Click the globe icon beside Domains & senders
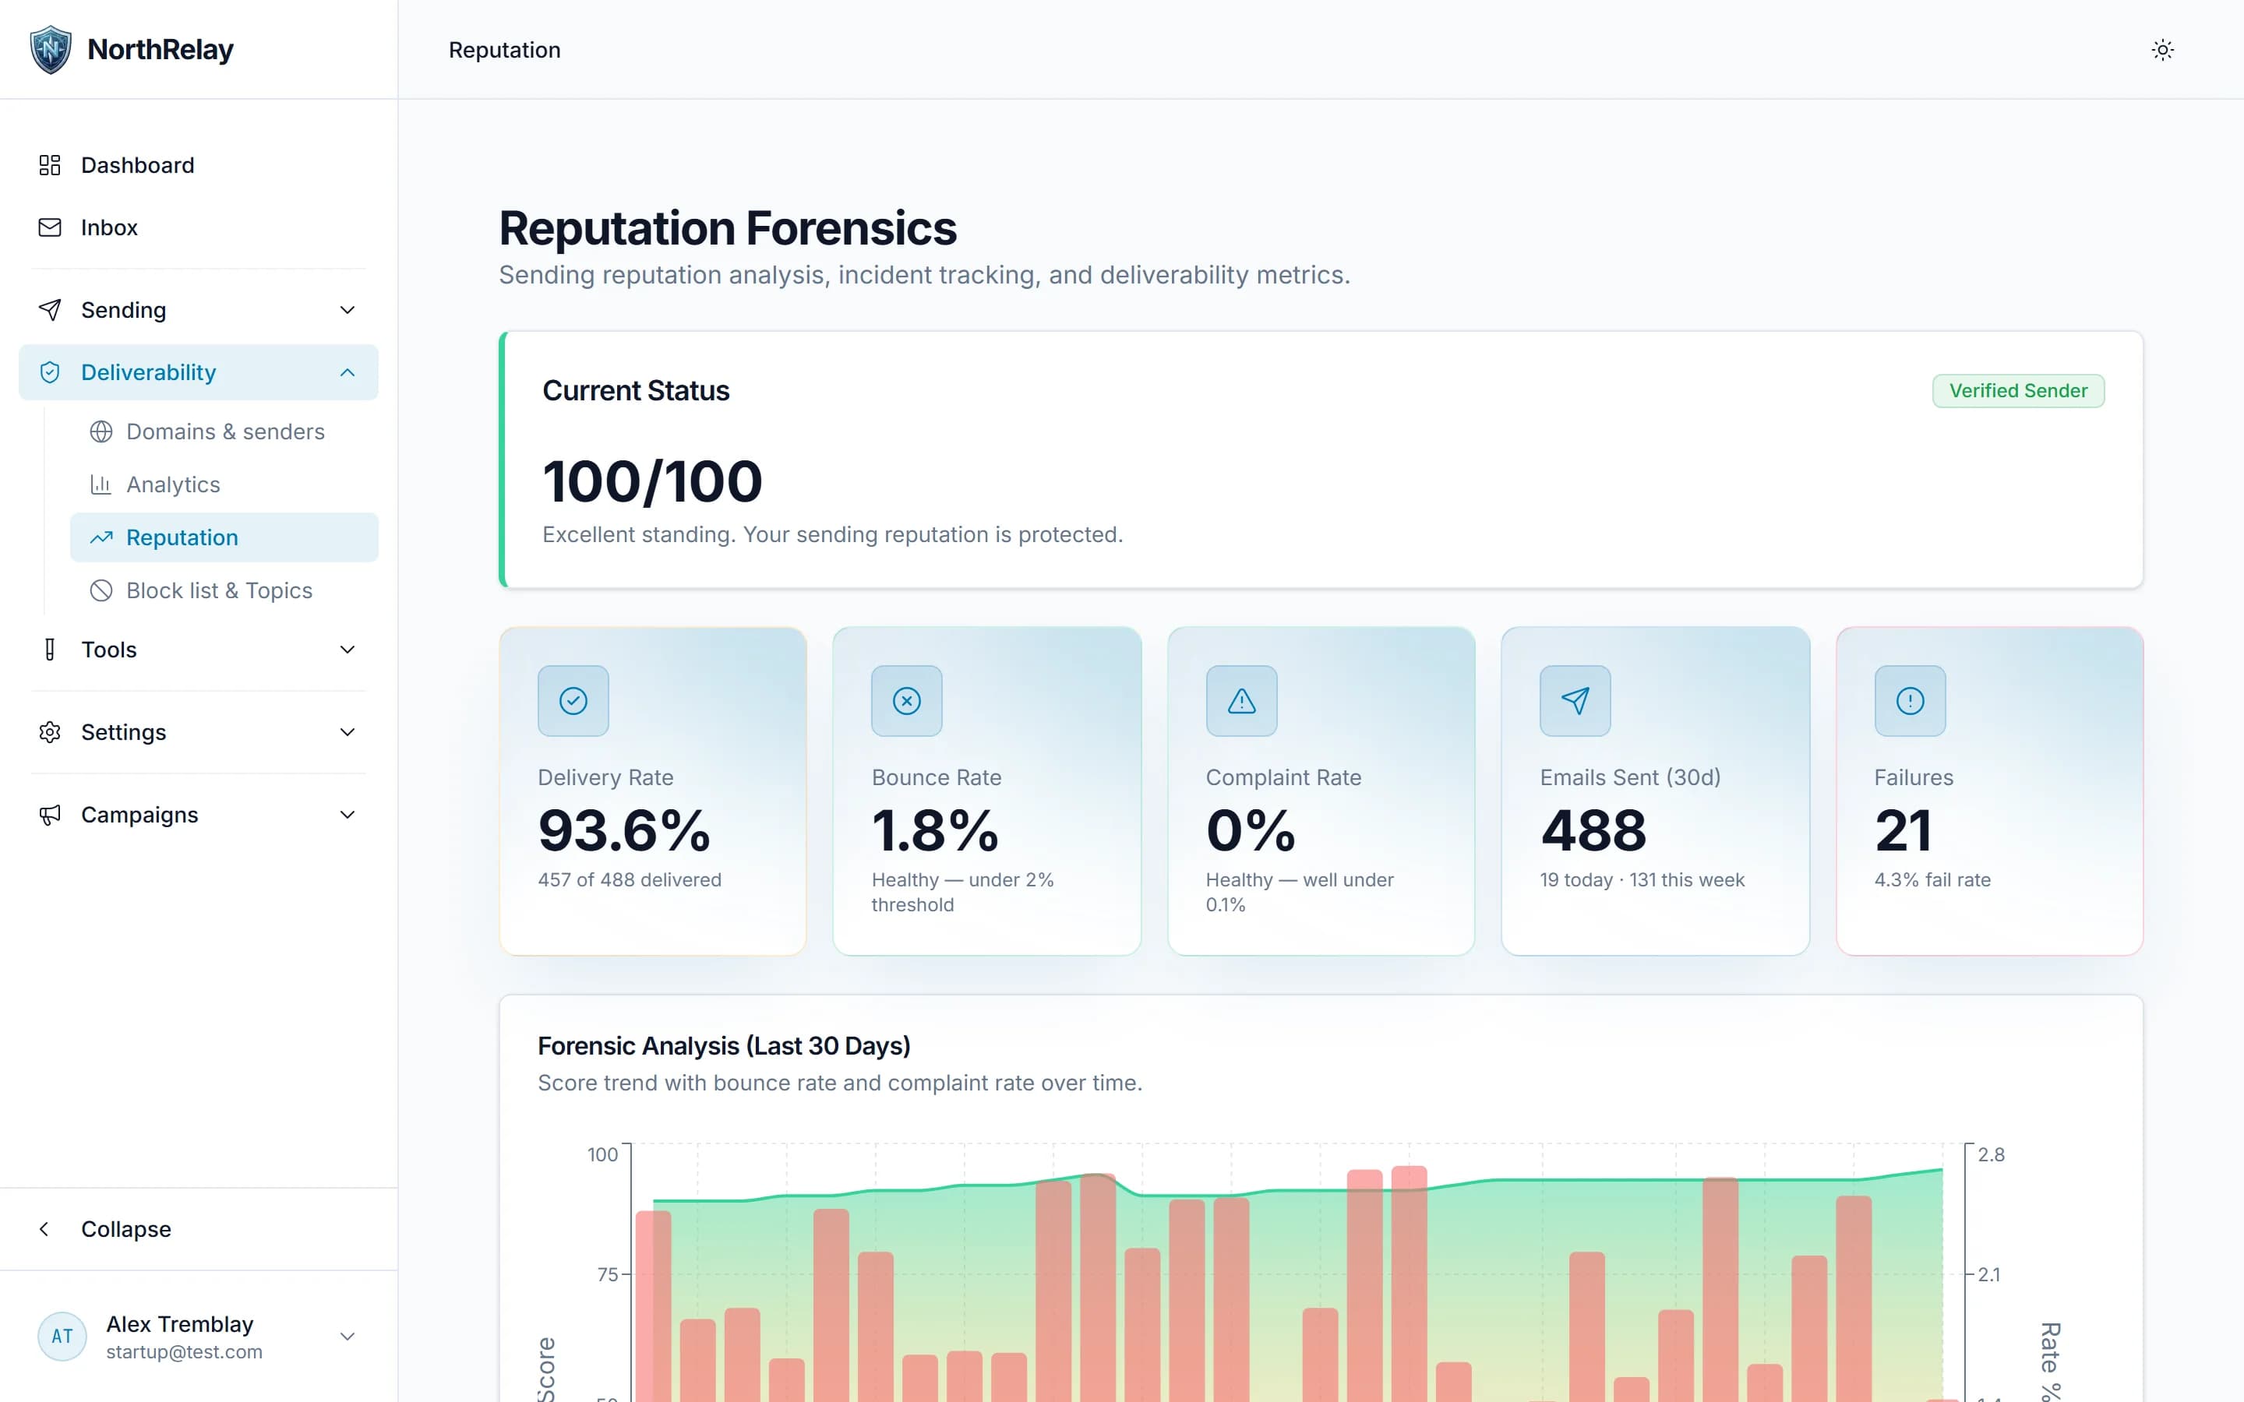The width and height of the screenshot is (2244, 1402). [x=101, y=432]
